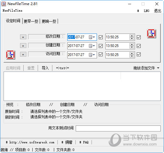Viewport: 164px width, 153px height.
Task: Toggle the 创建日期 time checkbox
Action: [139, 46]
